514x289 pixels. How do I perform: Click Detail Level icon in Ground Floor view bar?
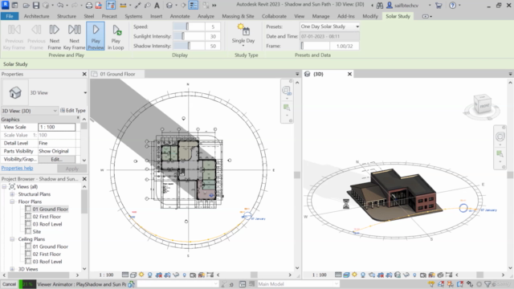(125, 275)
